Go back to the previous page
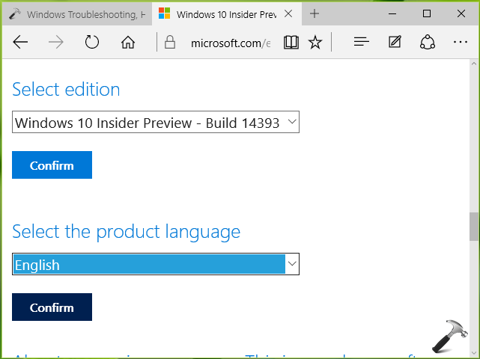The image size is (480, 359). [x=20, y=42]
